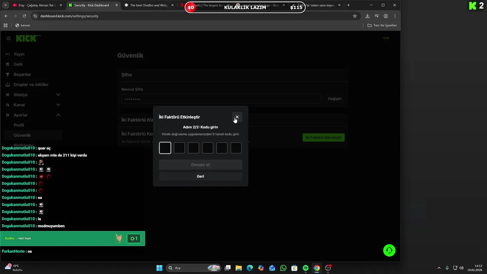Viewport: 487px width, 274px height.
Task: Click the address bar URL
Action: pos(69,16)
